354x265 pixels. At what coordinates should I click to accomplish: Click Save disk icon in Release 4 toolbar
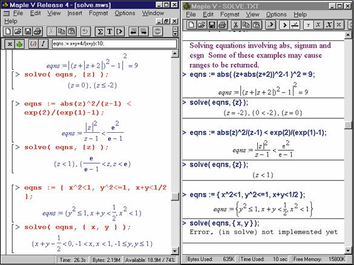(28, 31)
